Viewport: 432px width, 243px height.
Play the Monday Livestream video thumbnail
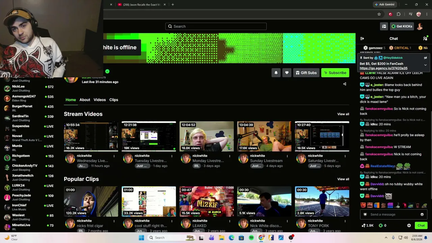tap(207, 136)
